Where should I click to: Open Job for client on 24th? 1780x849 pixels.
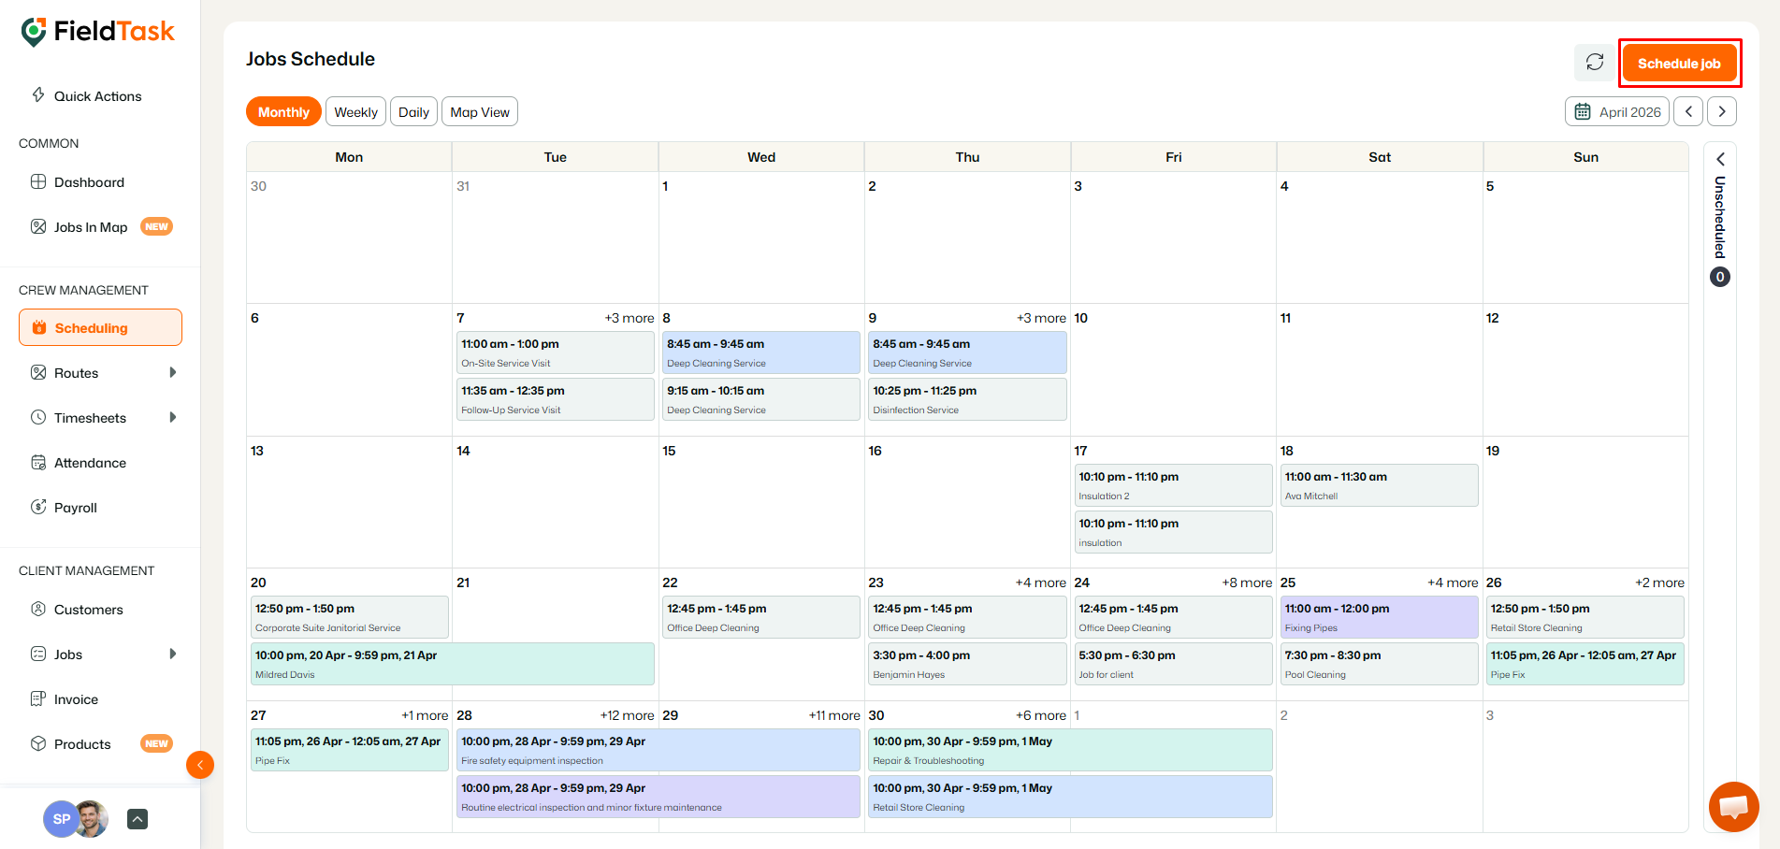click(1173, 664)
